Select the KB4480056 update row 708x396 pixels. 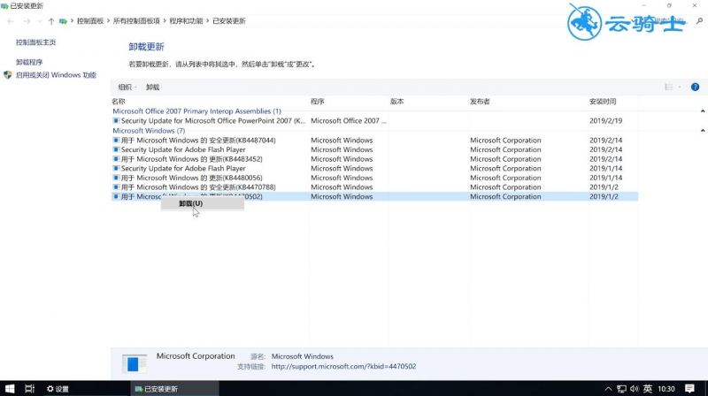374,178
